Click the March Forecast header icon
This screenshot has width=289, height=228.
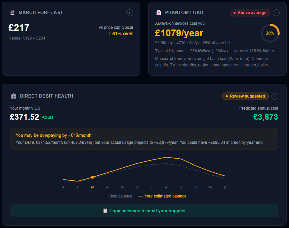pyautogui.click(x=12, y=13)
